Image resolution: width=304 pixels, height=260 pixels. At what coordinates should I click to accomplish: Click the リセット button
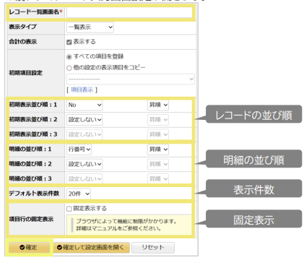[x=153, y=247]
